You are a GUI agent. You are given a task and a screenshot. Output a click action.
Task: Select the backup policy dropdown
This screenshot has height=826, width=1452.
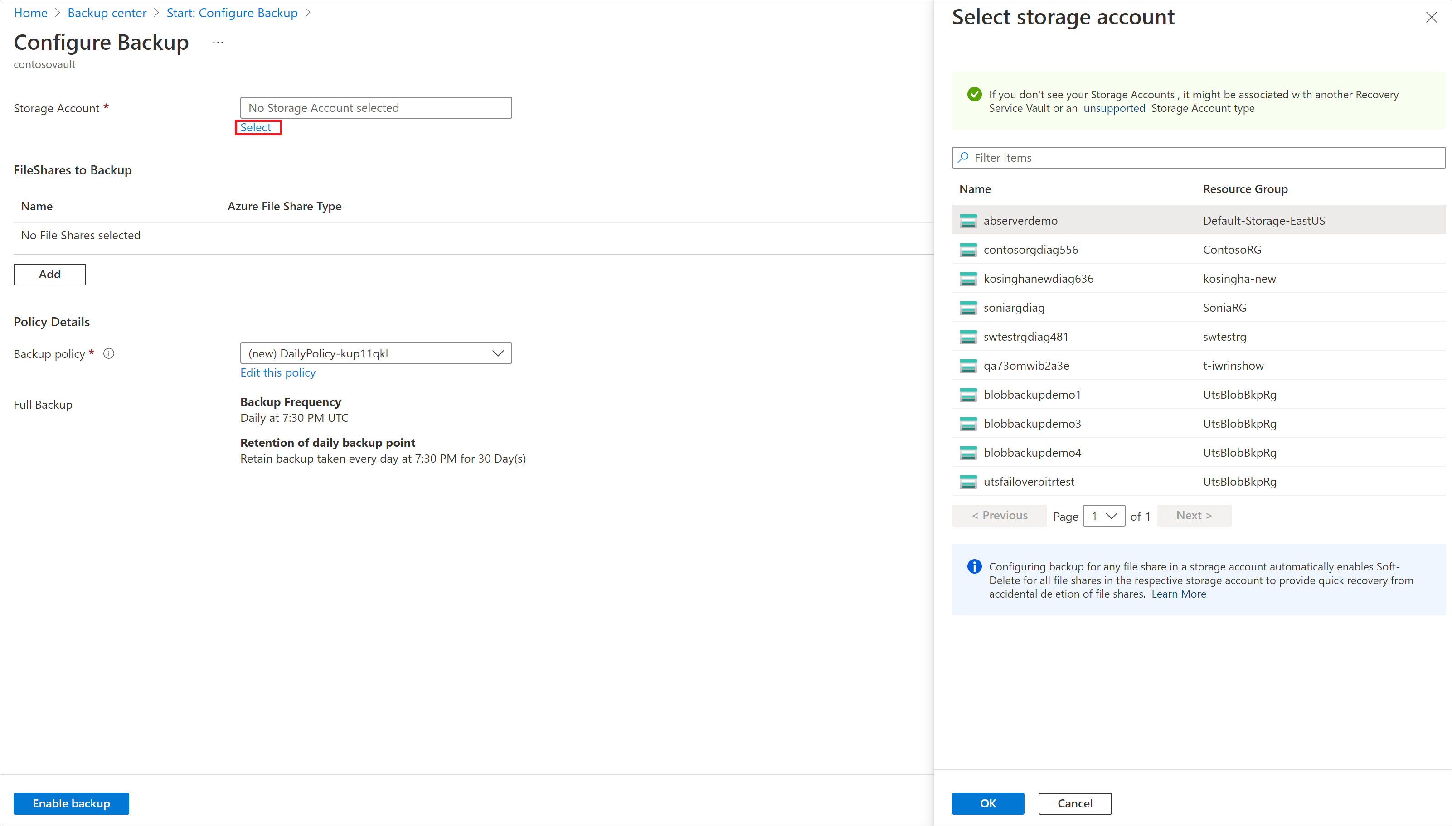point(375,353)
